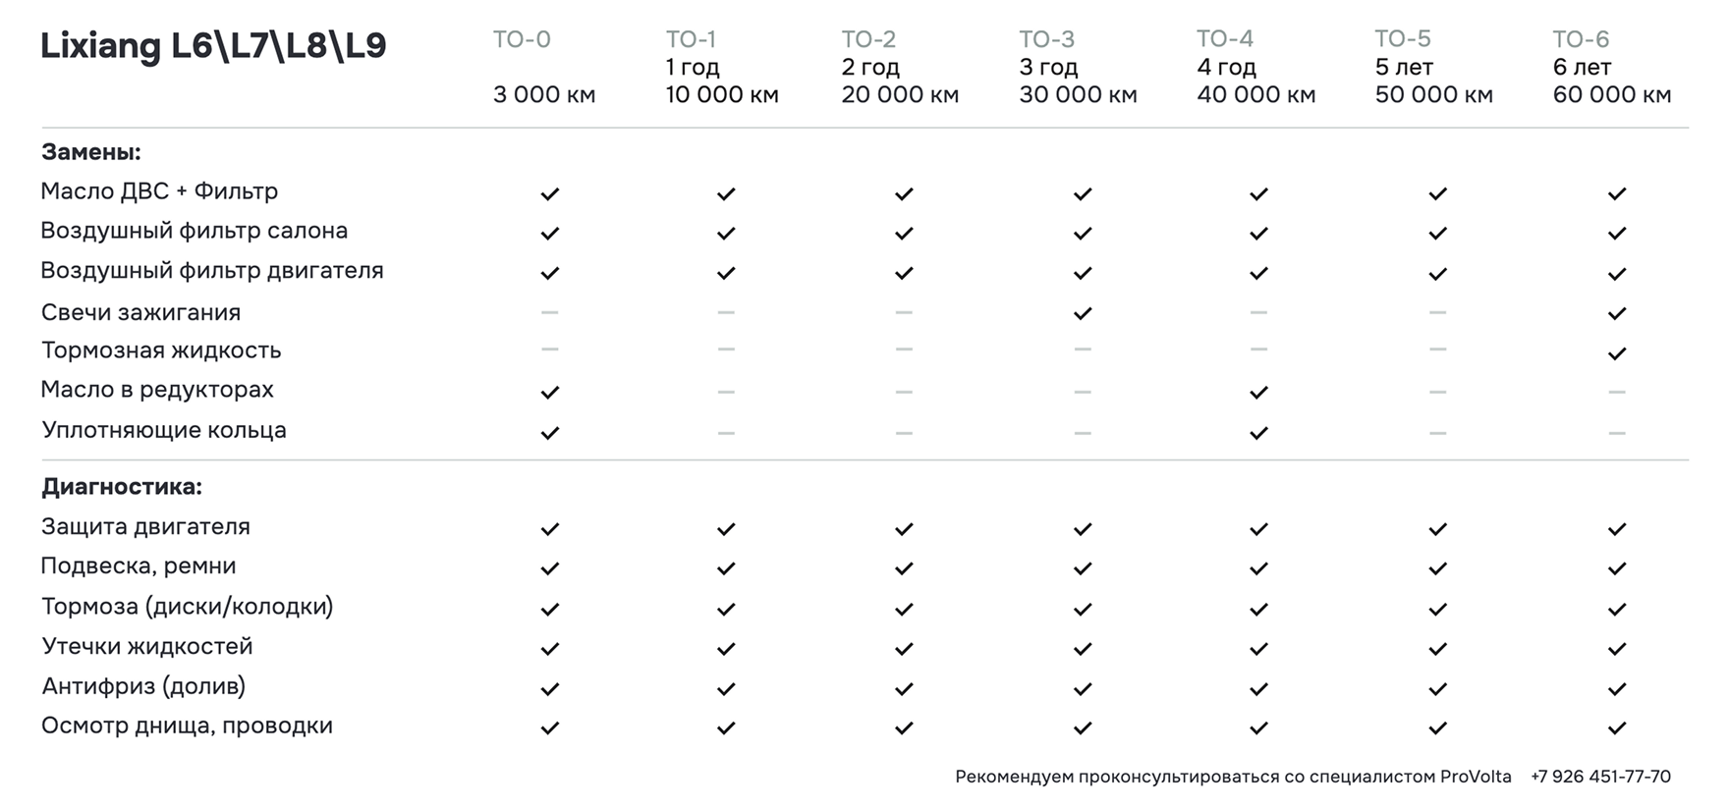The height and width of the screenshot is (807, 1729).
Task: Click the Тормозная жидкость dash under ТО-3
Action: pos(1082,350)
